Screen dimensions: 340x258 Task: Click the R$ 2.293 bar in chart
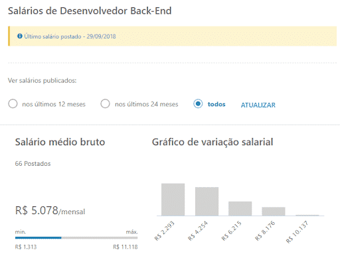[173, 200]
